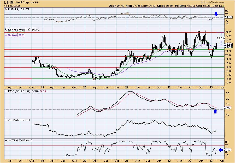Click the Close 26.81 header value
Screen dimensions: 235x163
click(165, 6)
